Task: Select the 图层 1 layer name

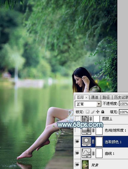Action: coord(107,119)
